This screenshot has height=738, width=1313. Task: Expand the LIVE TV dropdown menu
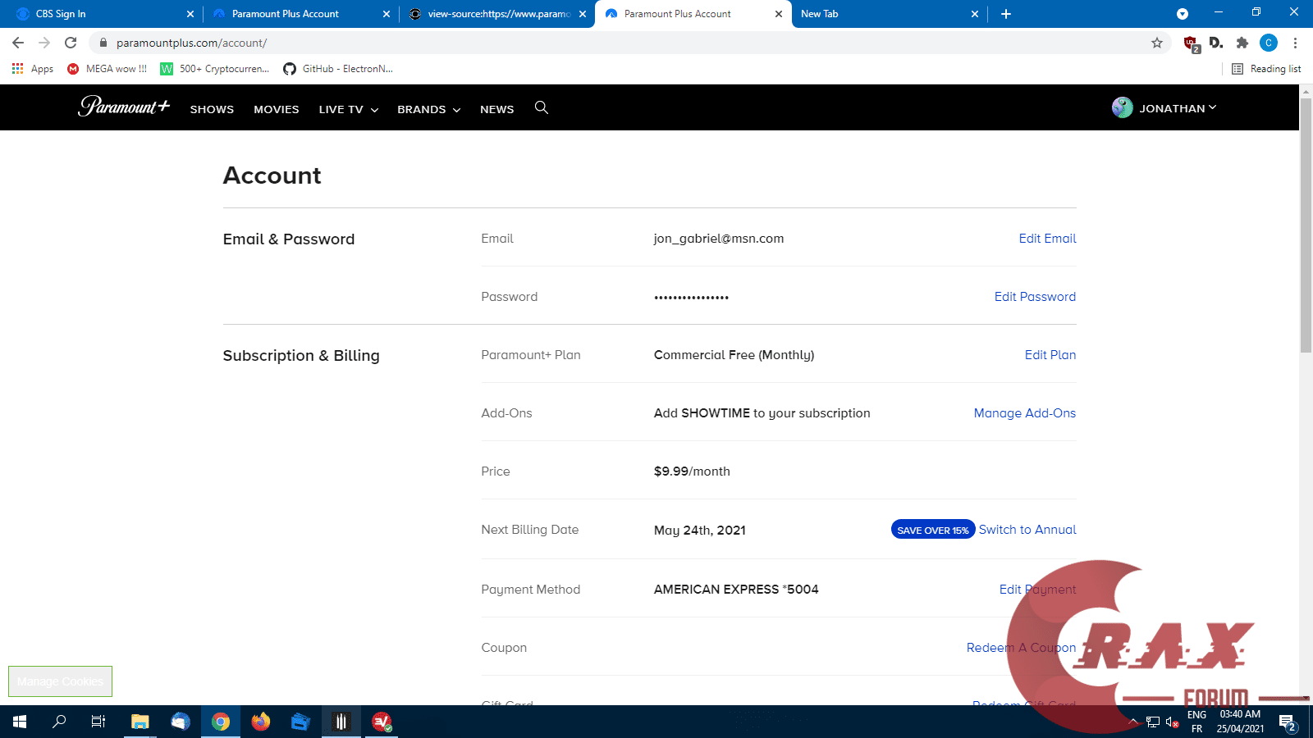pos(348,109)
